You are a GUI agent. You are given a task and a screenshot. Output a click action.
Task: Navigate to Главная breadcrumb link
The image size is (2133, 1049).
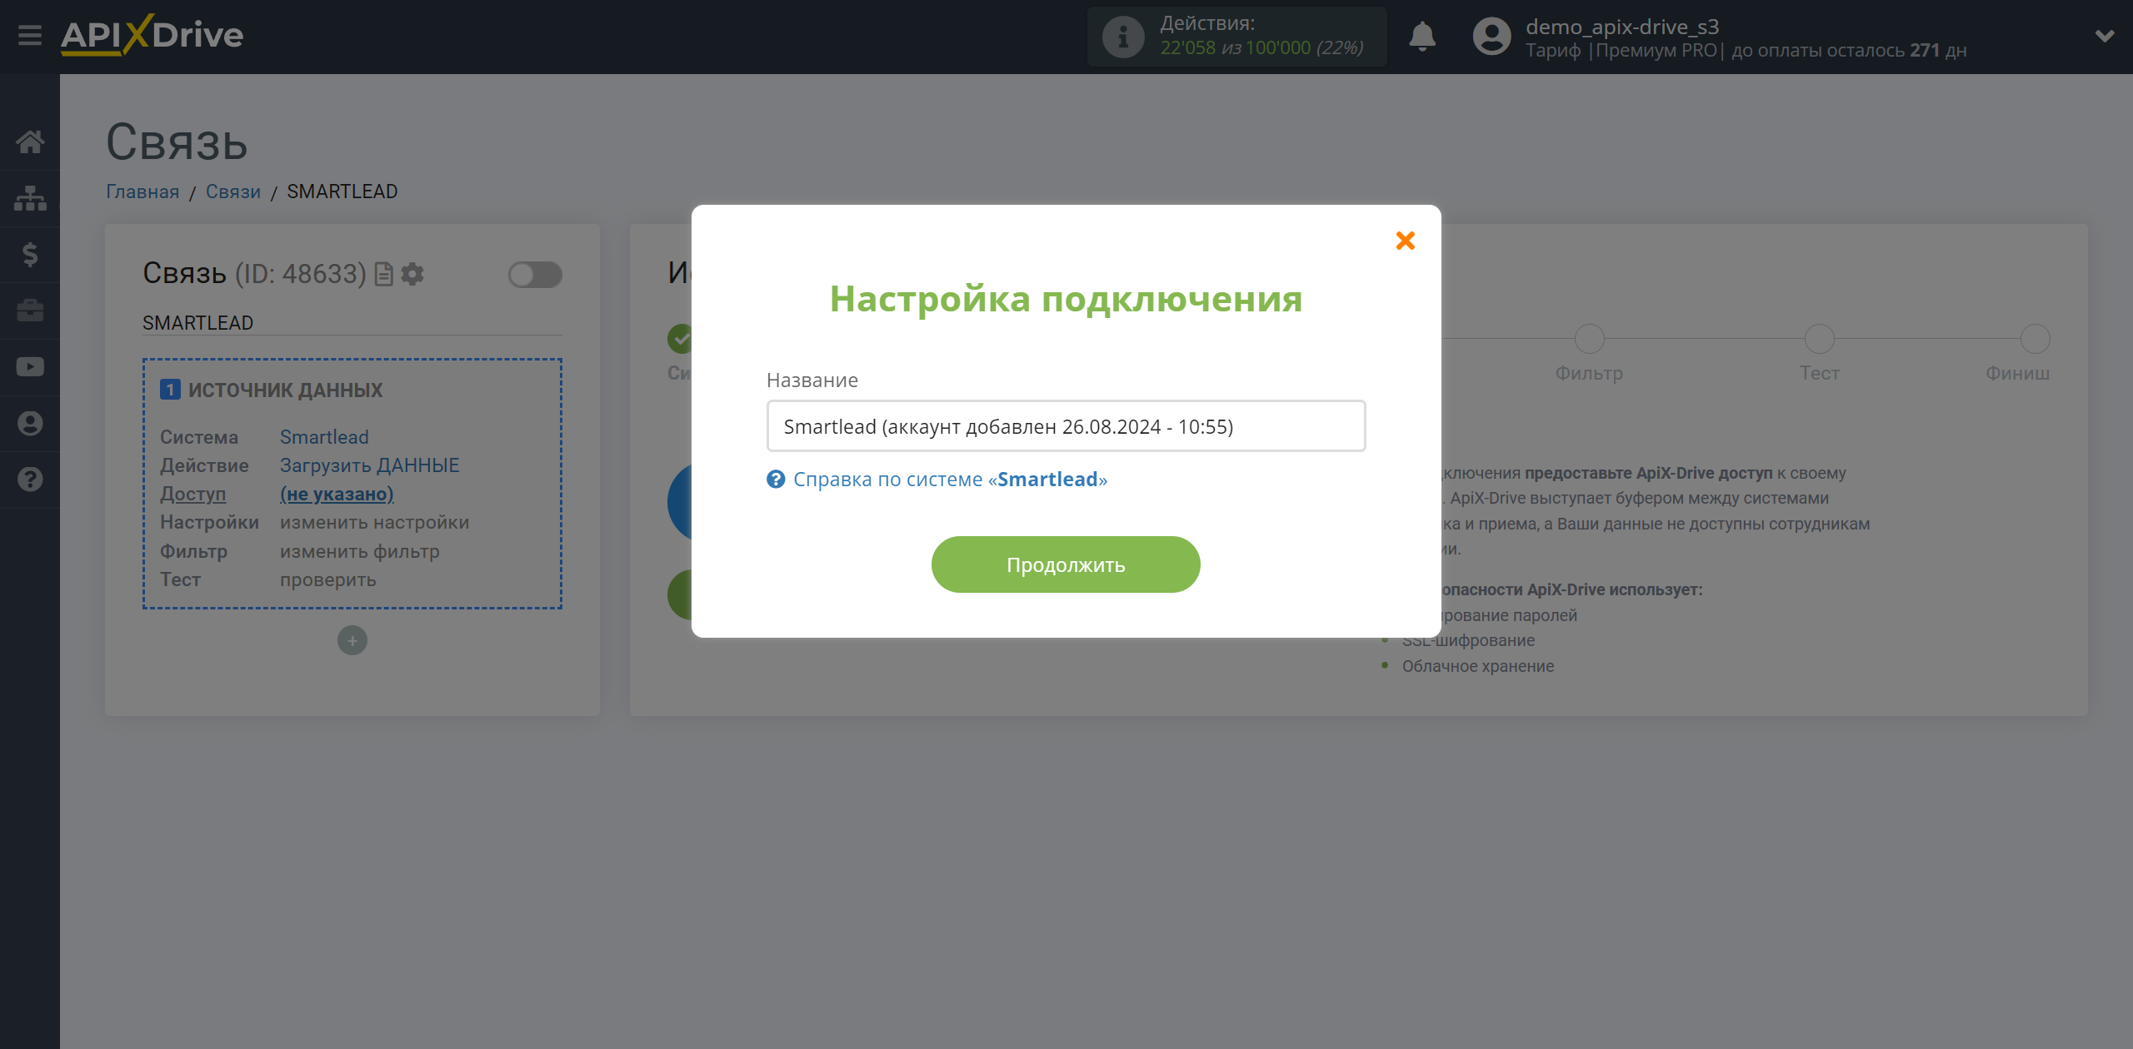(x=142, y=191)
